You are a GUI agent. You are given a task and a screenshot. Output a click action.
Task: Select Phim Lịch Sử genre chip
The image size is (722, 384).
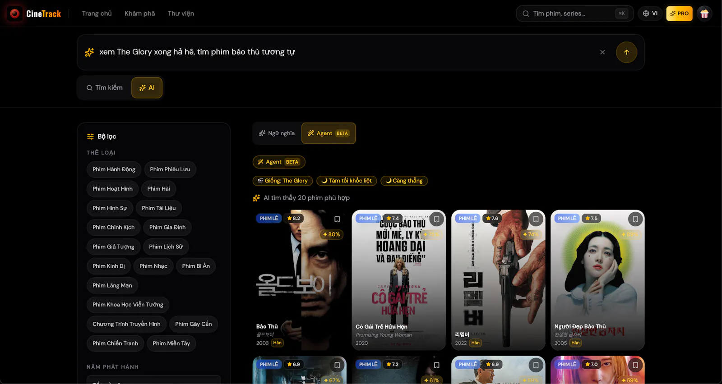(x=166, y=247)
